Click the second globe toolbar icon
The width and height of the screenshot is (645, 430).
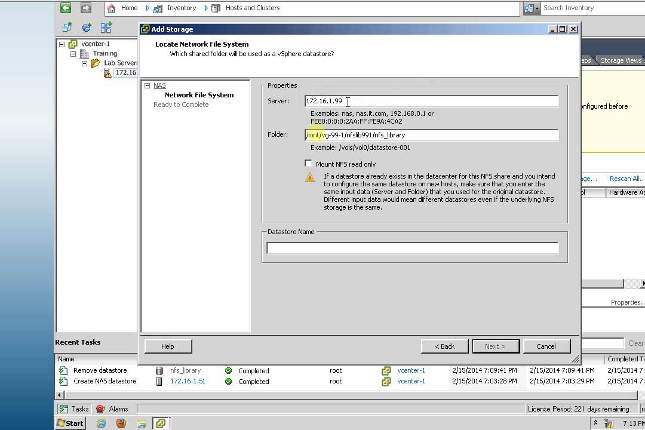tap(87, 27)
